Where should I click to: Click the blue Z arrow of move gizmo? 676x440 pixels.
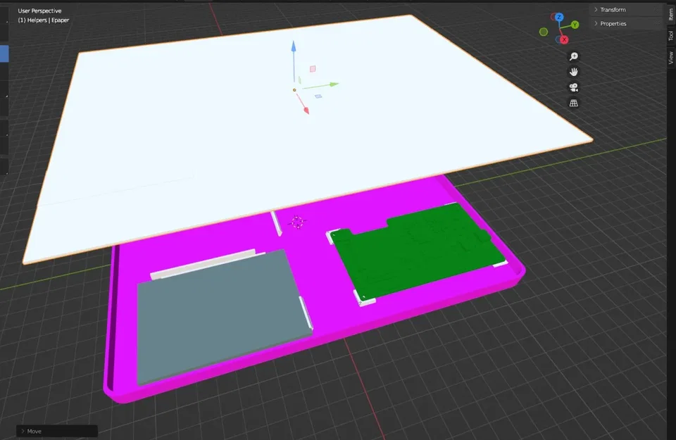click(294, 46)
